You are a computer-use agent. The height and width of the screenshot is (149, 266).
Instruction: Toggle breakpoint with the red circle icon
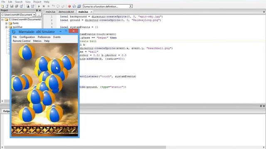click(x=69, y=7)
